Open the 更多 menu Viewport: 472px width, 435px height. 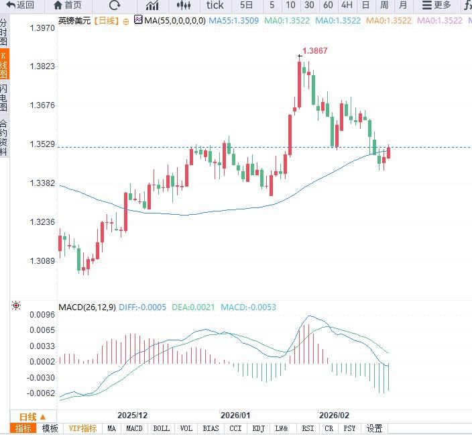(436, 5)
